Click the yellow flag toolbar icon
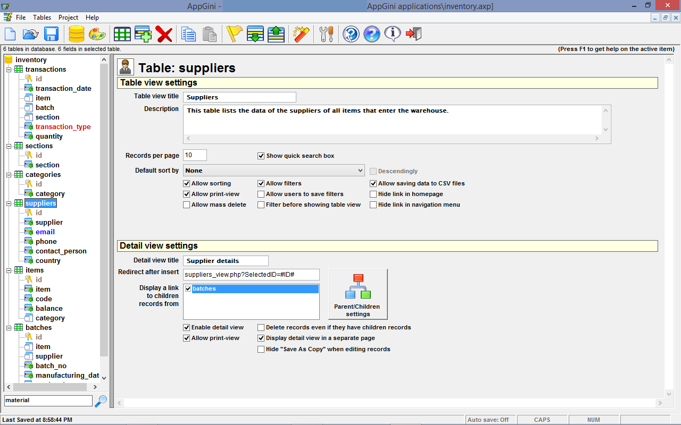Viewport: 681px width, 425px height. tap(234, 35)
